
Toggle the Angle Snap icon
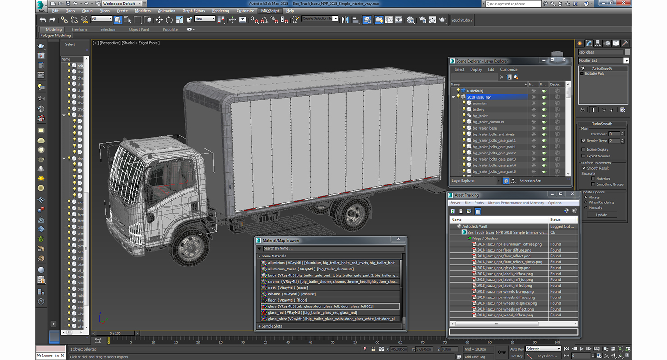point(265,20)
